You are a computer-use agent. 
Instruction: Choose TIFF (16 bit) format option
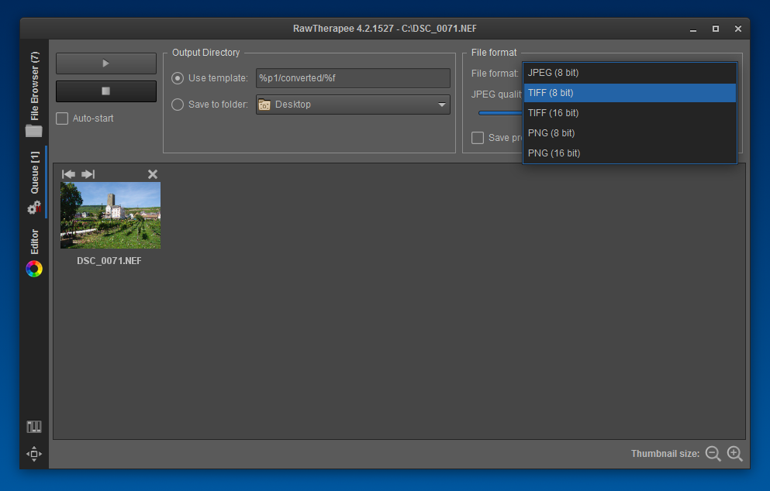[630, 113]
